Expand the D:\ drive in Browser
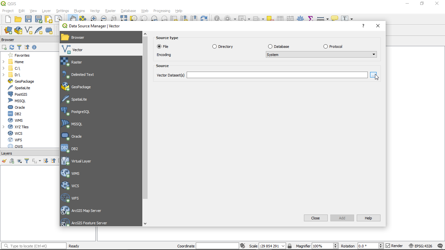The height and width of the screenshot is (250, 445). 4,75
